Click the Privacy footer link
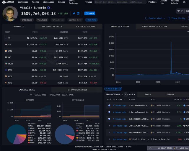This screenshot has width=189, height=151. (x=113, y=150)
